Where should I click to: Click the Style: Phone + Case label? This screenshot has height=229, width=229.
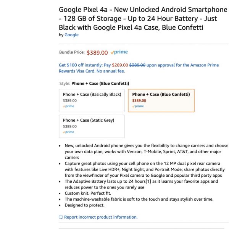click(x=94, y=83)
